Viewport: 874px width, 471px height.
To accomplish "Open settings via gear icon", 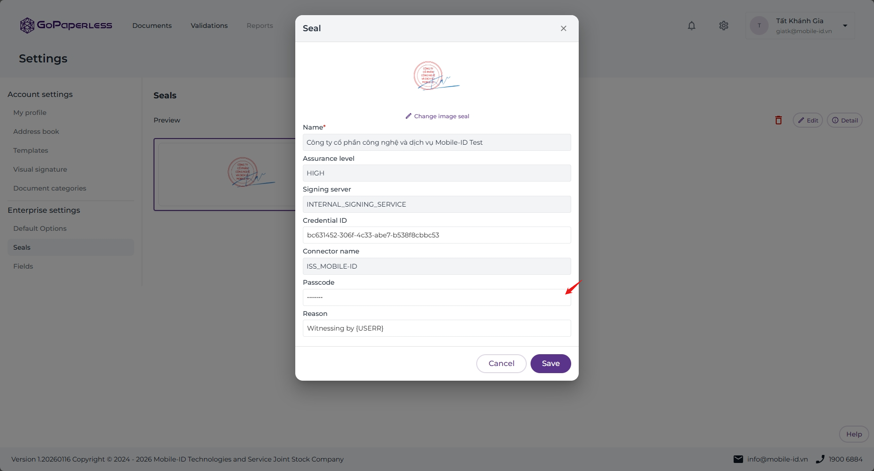I will click(724, 26).
